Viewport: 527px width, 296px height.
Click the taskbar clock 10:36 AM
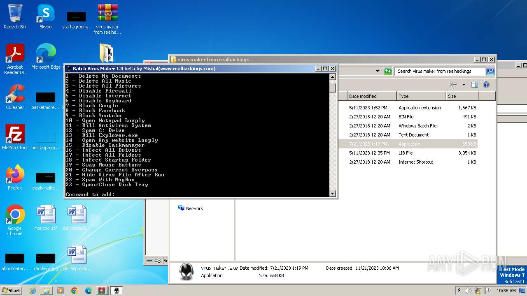tap(506, 291)
